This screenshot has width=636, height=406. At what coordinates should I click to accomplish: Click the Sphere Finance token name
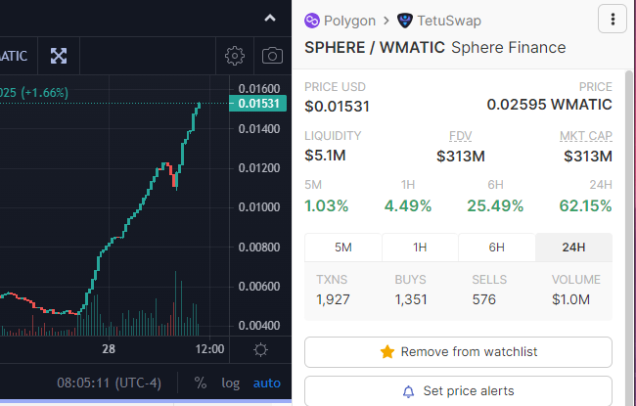pos(508,48)
